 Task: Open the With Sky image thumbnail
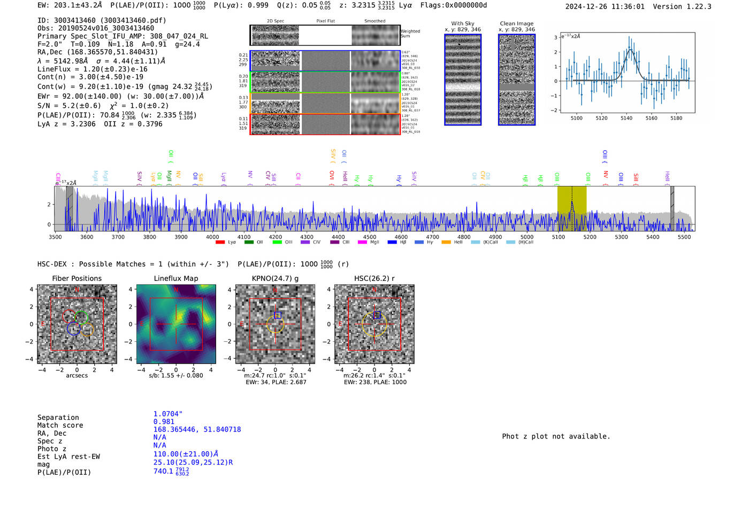[463, 80]
